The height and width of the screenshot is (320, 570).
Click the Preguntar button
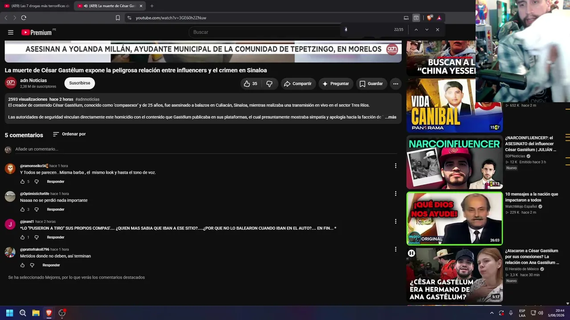[x=336, y=84]
